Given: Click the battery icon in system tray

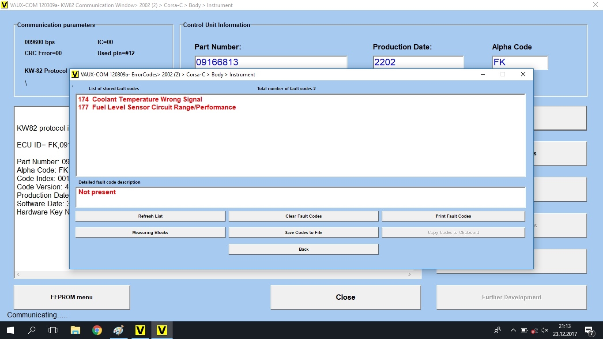Looking at the screenshot, I should 524,330.
